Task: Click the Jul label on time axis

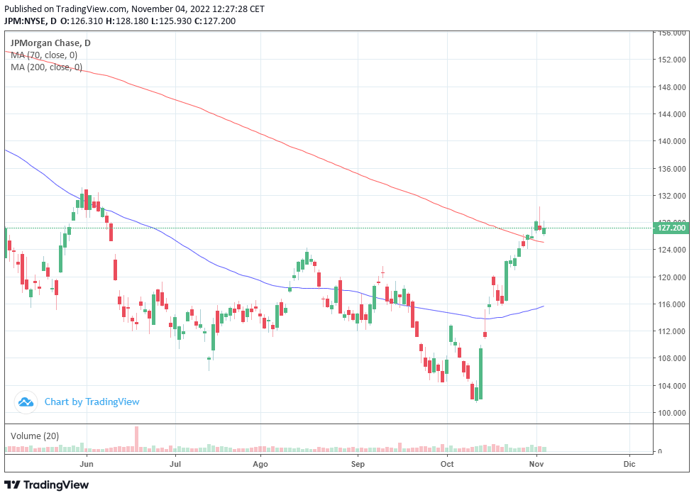Action: [175, 464]
